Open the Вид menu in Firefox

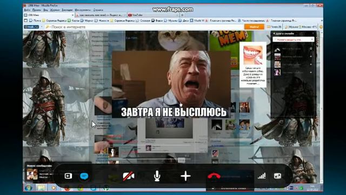tap(45, 10)
